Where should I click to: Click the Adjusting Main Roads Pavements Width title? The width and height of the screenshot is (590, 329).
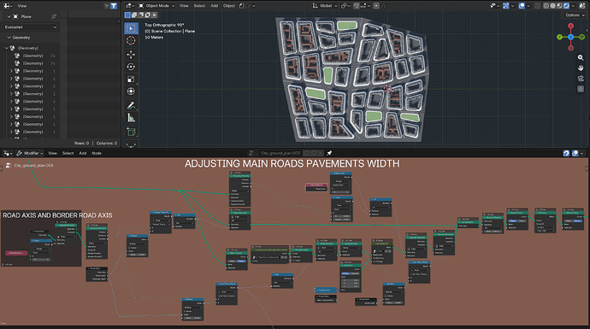292,164
